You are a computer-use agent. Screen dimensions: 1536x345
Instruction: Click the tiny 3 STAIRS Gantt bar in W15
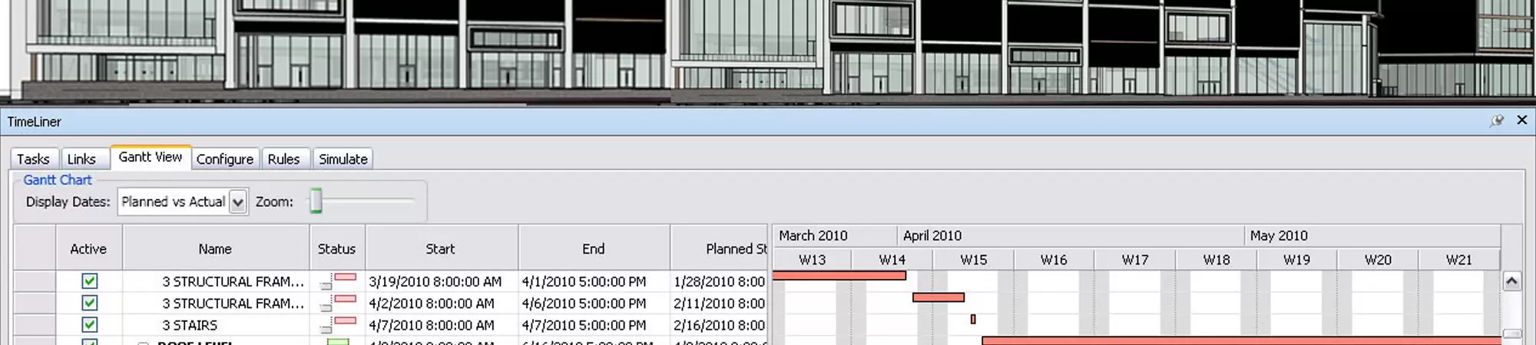click(x=973, y=319)
